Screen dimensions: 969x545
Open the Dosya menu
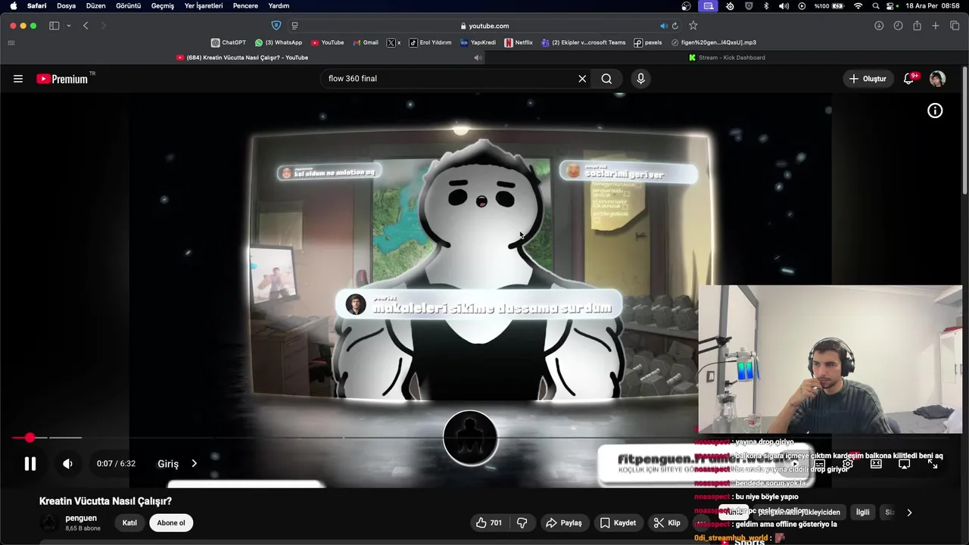pyautogui.click(x=66, y=6)
